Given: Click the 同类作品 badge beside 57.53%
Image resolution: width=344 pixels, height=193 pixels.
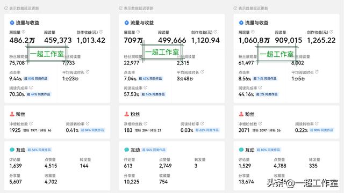Looking at the screenshot, I should (153, 94).
